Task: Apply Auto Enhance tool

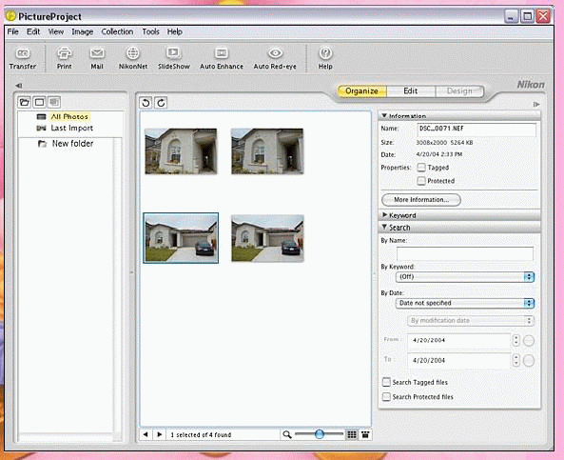Action: pos(222,58)
